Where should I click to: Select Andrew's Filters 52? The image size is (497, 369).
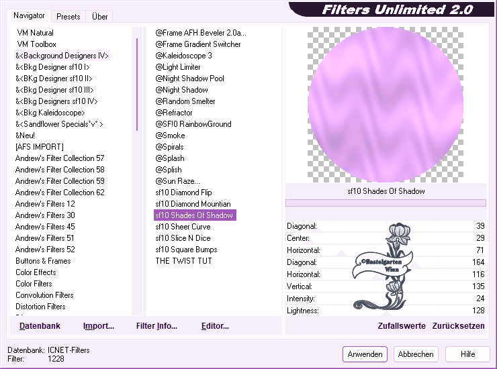(x=45, y=250)
